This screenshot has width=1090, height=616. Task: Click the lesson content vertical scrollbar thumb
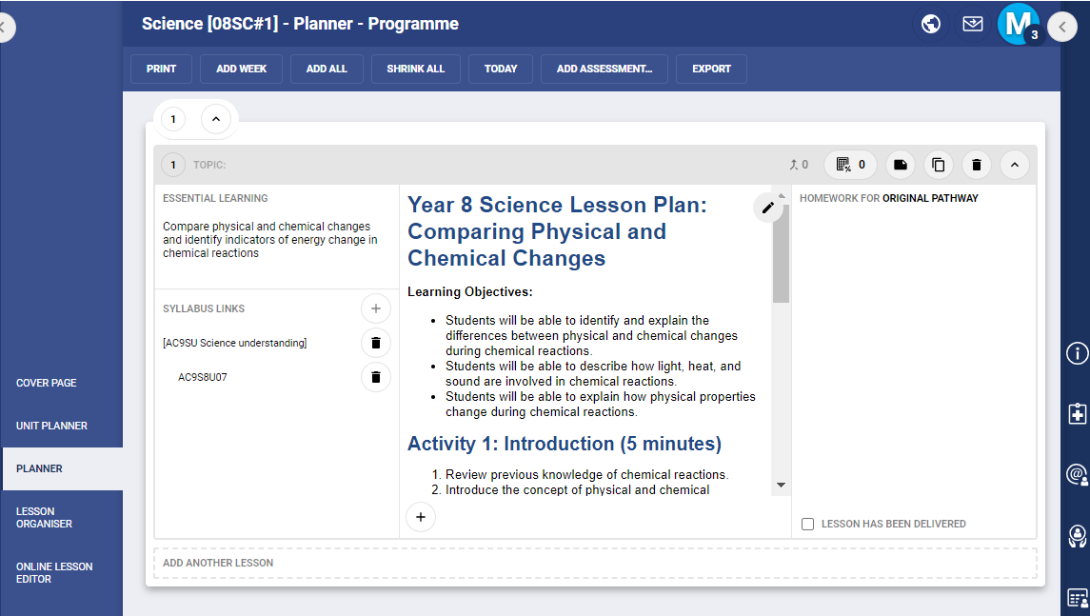[781, 252]
